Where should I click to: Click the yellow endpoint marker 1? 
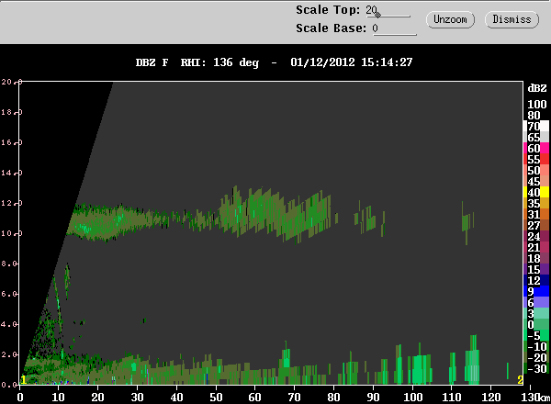tap(24, 380)
